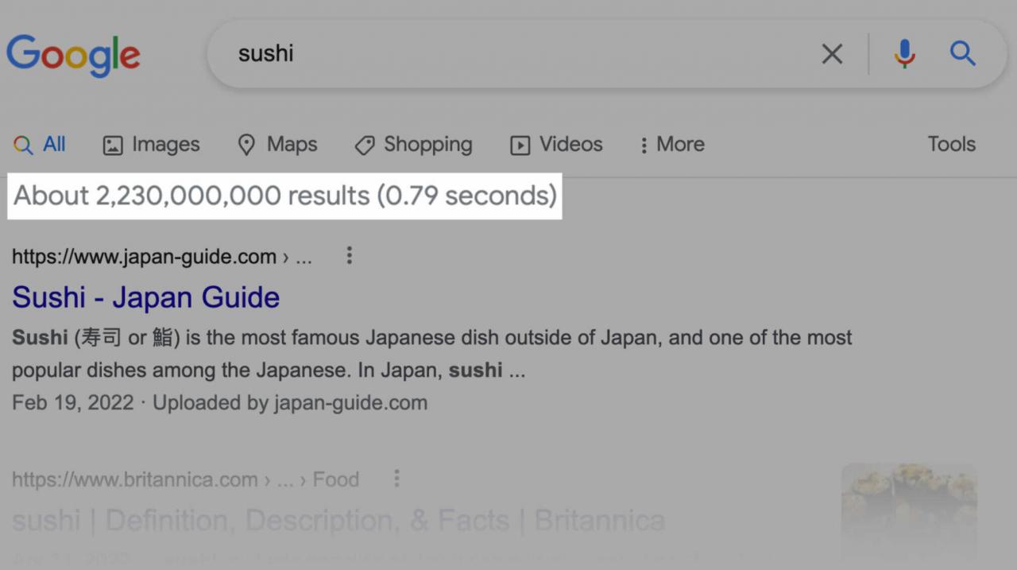This screenshot has height=570, width=1017.
Task: Open the Tools filter options
Action: click(x=951, y=145)
